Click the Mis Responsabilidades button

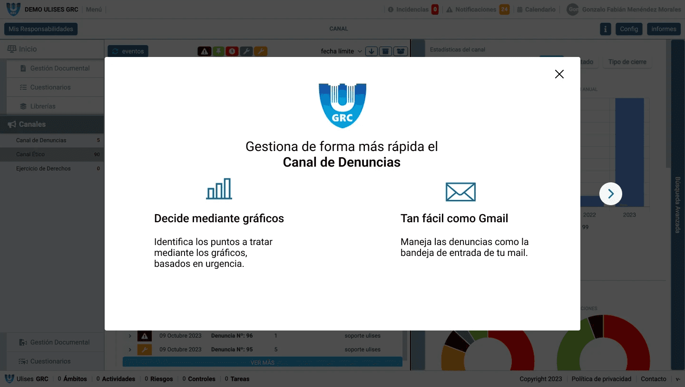(x=41, y=29)
